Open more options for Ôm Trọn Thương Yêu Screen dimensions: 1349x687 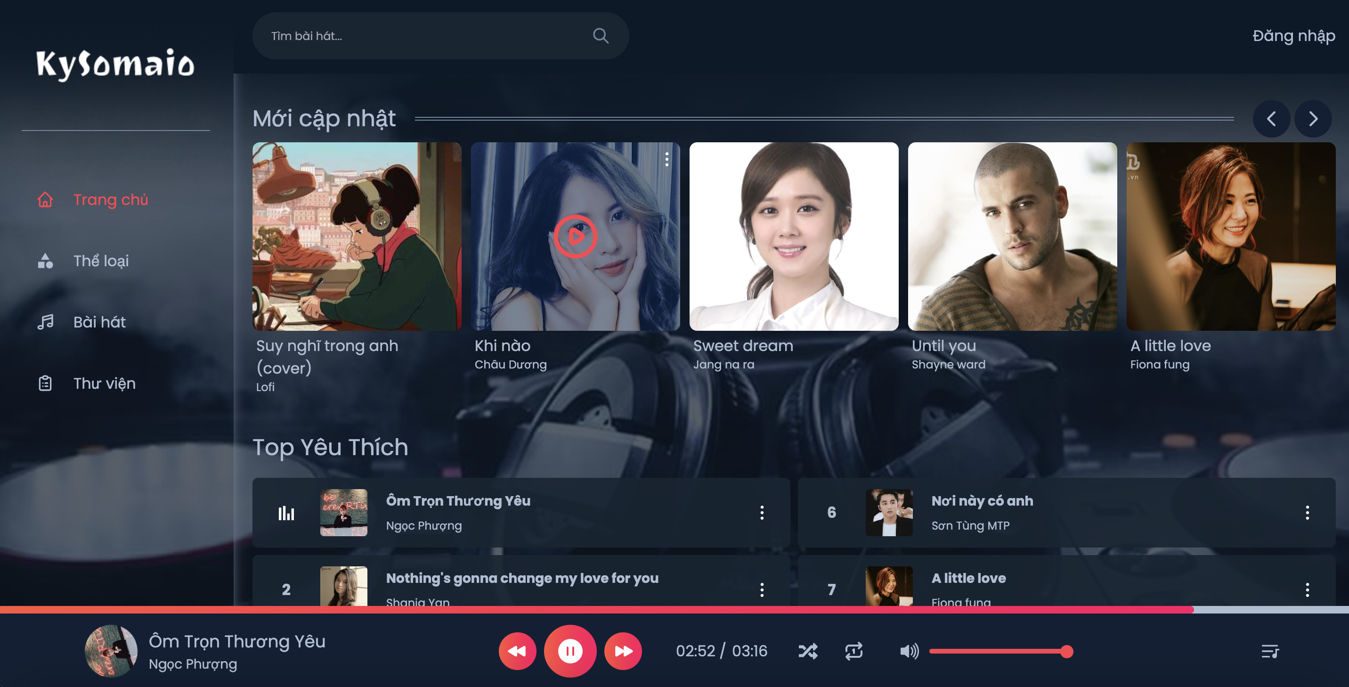(x=762, y=512)
